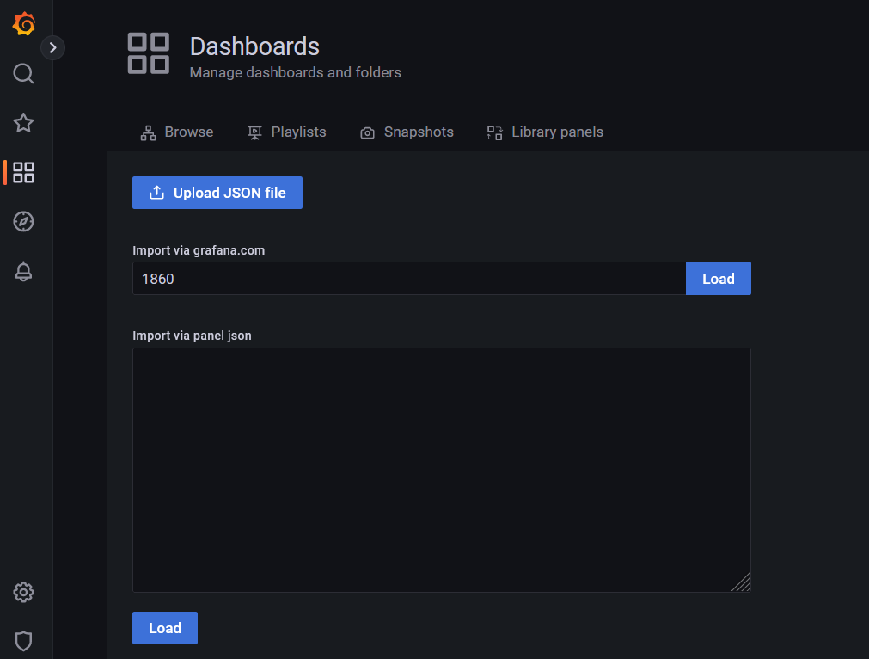
Task: Expand the sidebar navigation menu
Action: pos(52,48)
